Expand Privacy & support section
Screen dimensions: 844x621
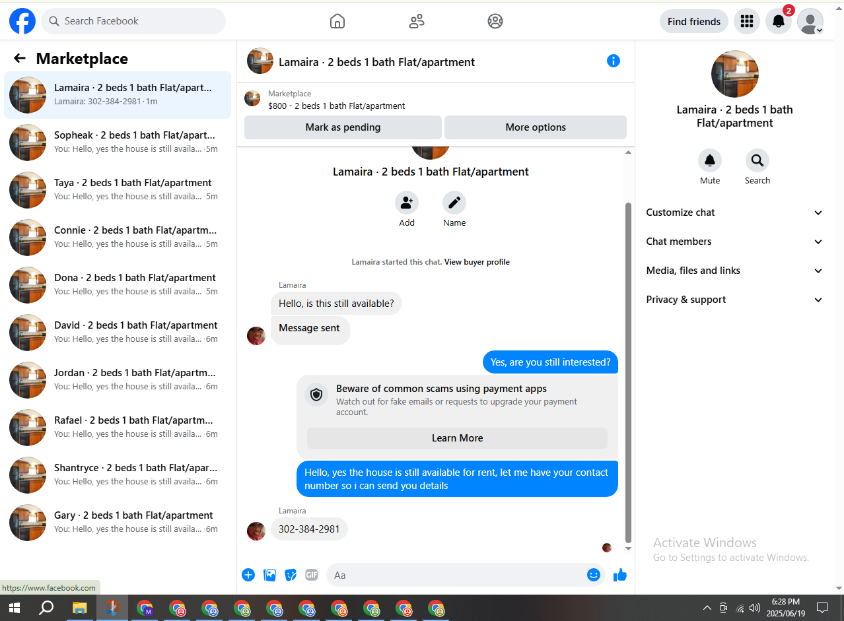coord(735,300)
